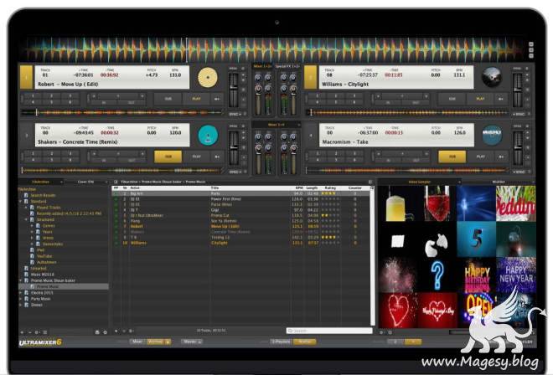The height and width of the screenshot is (375, 553).
Task: Click the skip icon on the Williams - Citylight deck
Action: [501, 99]
